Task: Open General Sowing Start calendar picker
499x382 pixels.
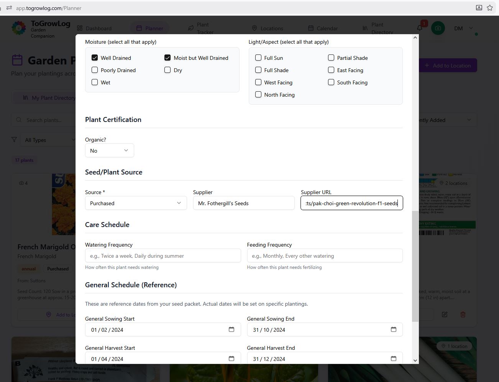Action: [231, 329]
